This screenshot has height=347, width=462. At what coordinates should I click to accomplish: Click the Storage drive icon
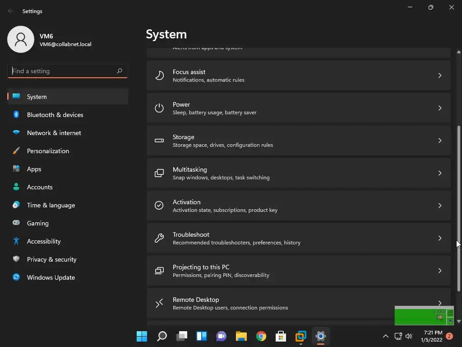click(x=159, y=141)
